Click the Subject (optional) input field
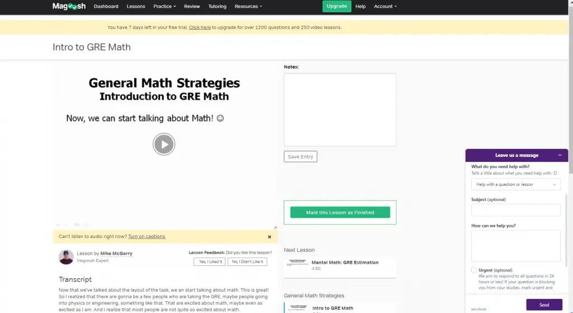 click(x=515, y=210)
